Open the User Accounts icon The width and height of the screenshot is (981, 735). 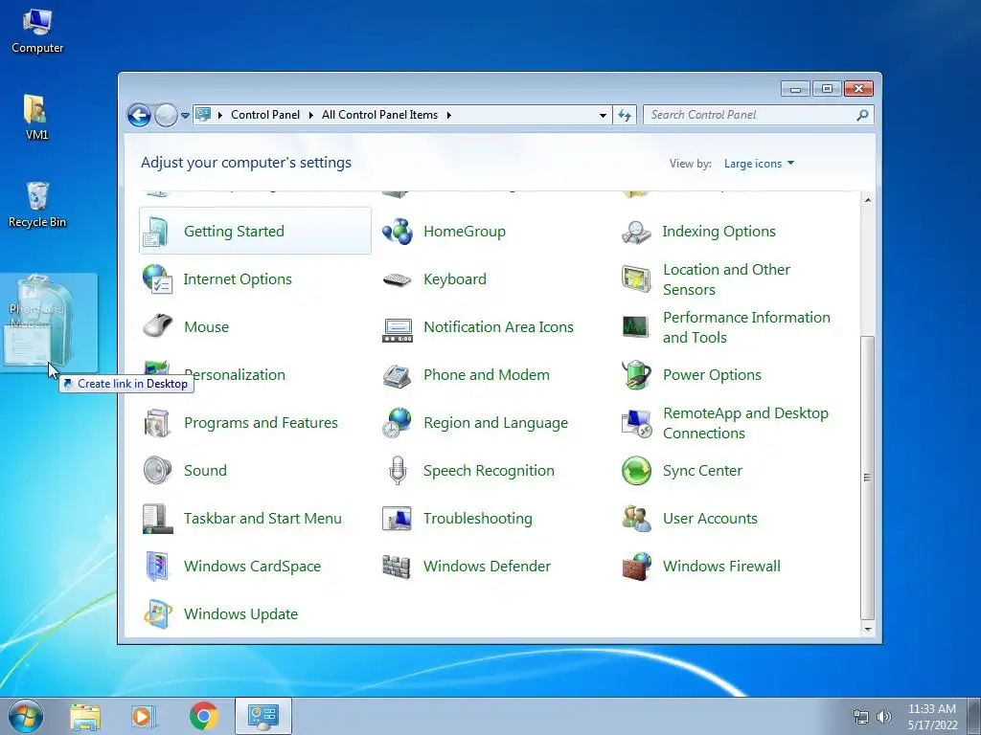point(636,519)
